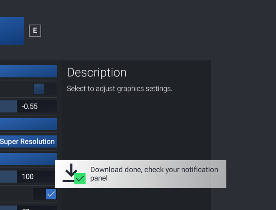
Task: Click 'Select to adjust graphics settings.' text
Action: [120, 89]
